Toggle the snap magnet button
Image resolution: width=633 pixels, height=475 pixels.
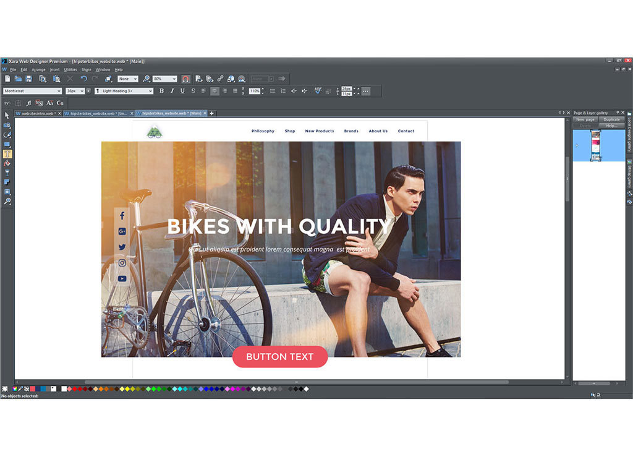click(185, 79)
